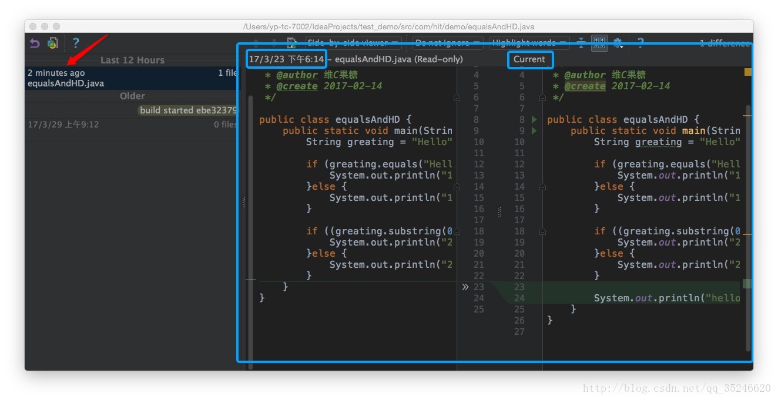Open help icon in the diff toolbar

pyautogui.click(x=640, y=43)
